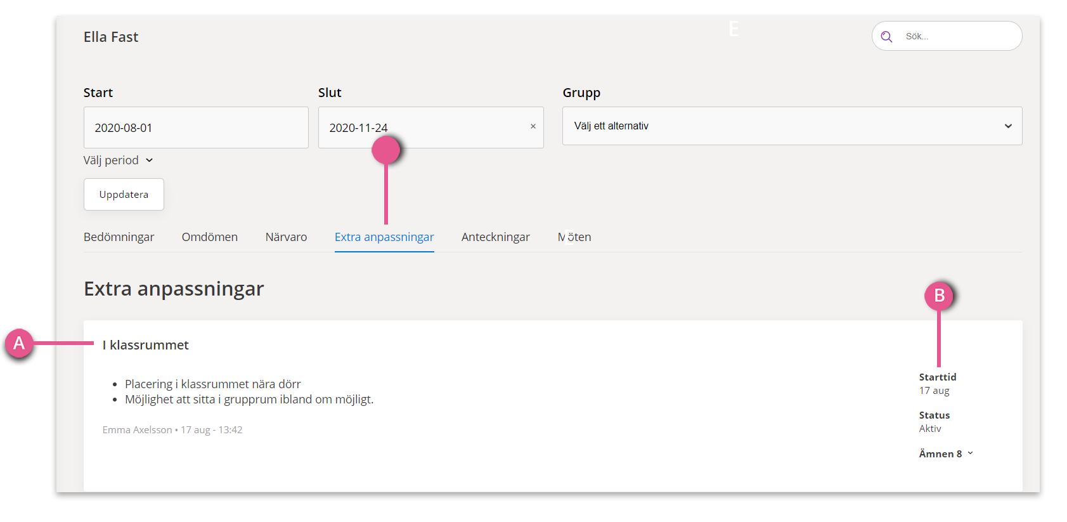Click the pink marker A badge
Screen dimensions: 1067x522
(x=19, y=343)
